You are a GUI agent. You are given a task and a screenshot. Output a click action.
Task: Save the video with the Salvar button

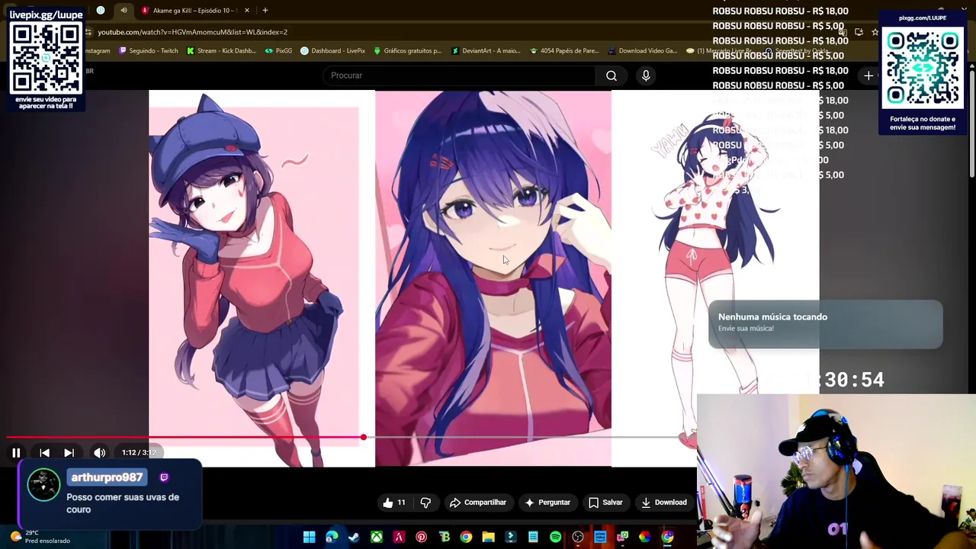pyautogui.click(x=605, y=502)
